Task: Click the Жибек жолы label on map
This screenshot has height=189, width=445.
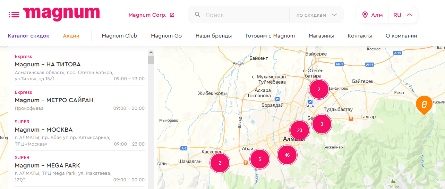Action: point(212,93)
